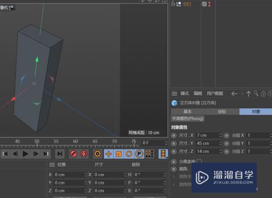Screen dimensions: 272x198
Task: Click the lock icon in Attribute Manager
Action: tap(263, 94)
